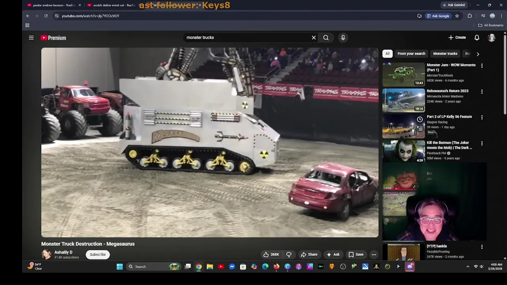
Task: Show more filter chips with right arrow
Action: [x=478, y=54]
